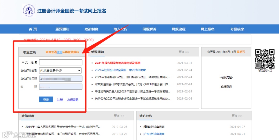Open 财政部注册会计师考试委员会关于印发 notice
The height and width of the screenshot is (140, 279).
click(132, 84)
